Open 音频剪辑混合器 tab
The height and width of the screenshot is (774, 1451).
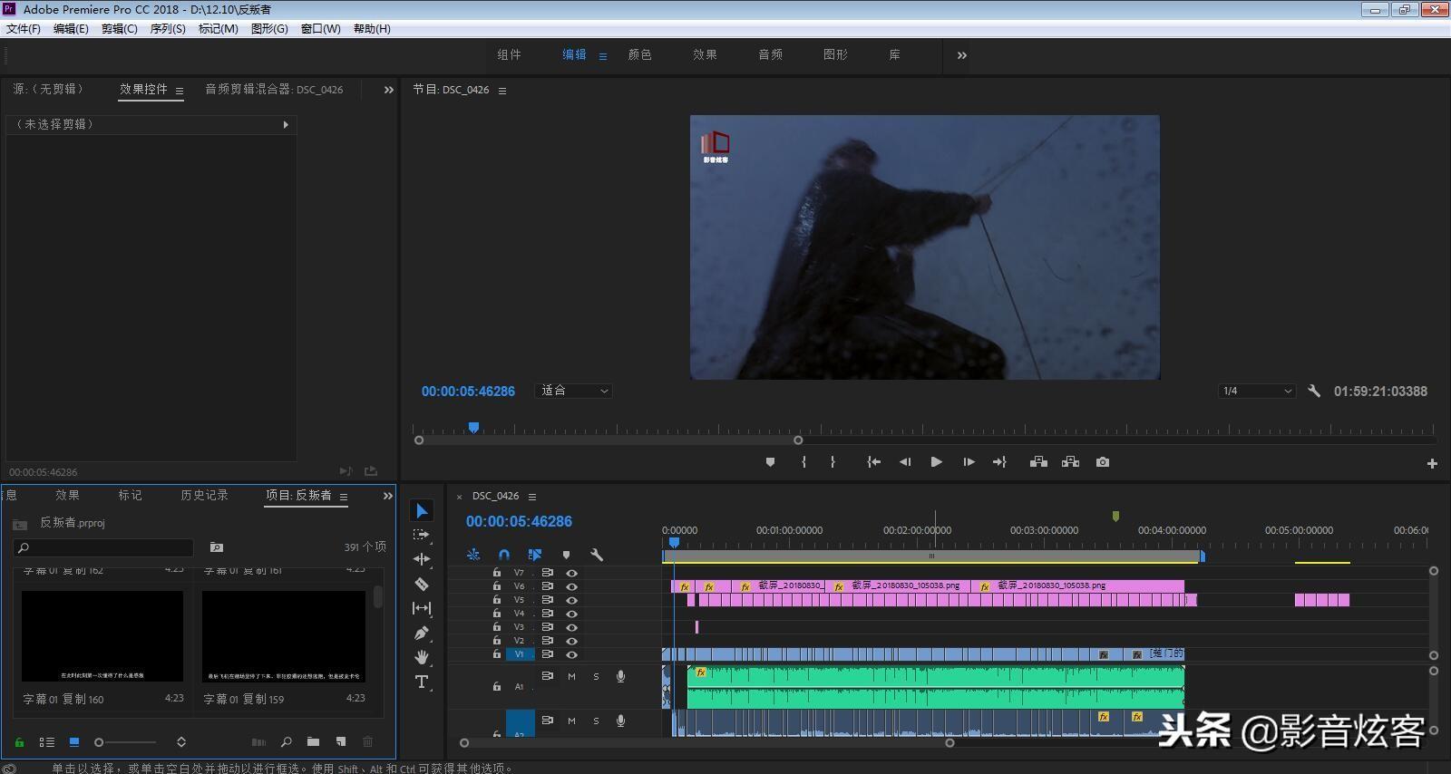coord(274,90)
